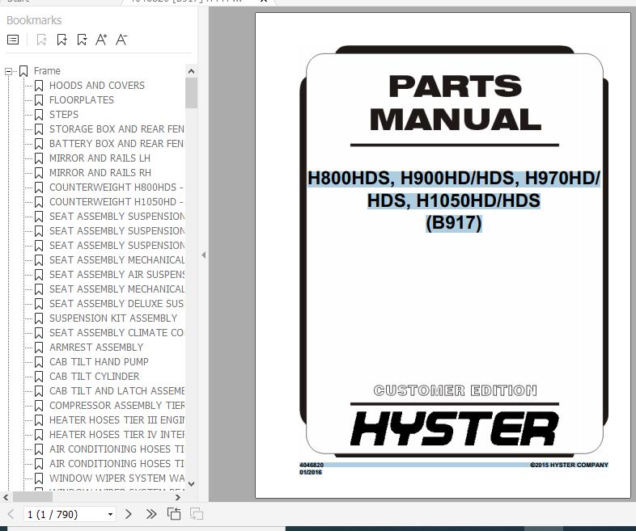Screen dimensions: 636x531
Task: Click the bookmarks horizontal scroll left arrow
Action: (x=6, y=497)
